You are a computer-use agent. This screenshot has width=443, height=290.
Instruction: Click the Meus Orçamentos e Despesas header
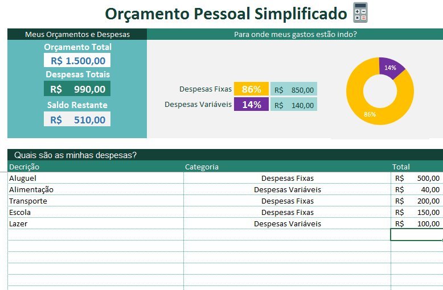[x=77, y=35]
